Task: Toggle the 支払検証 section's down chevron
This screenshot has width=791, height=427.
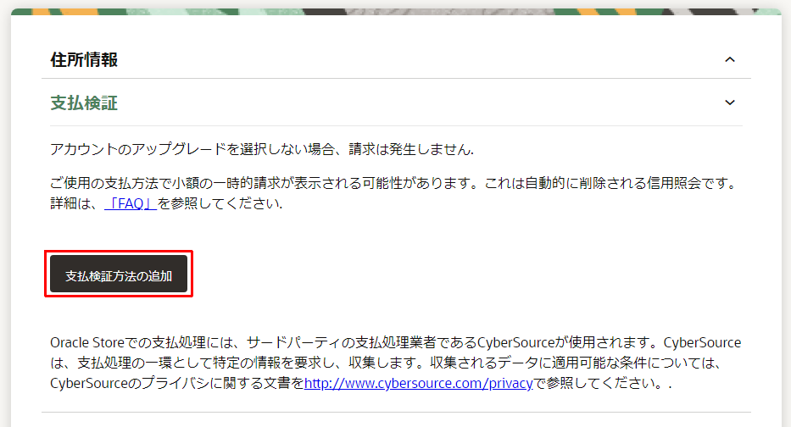Action: pyautogui.click(x=729, y=103)
